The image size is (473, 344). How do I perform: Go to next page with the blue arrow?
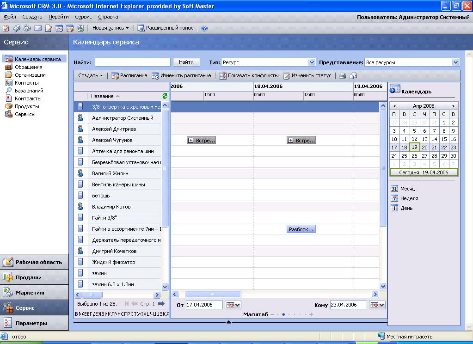pos(161,304)
